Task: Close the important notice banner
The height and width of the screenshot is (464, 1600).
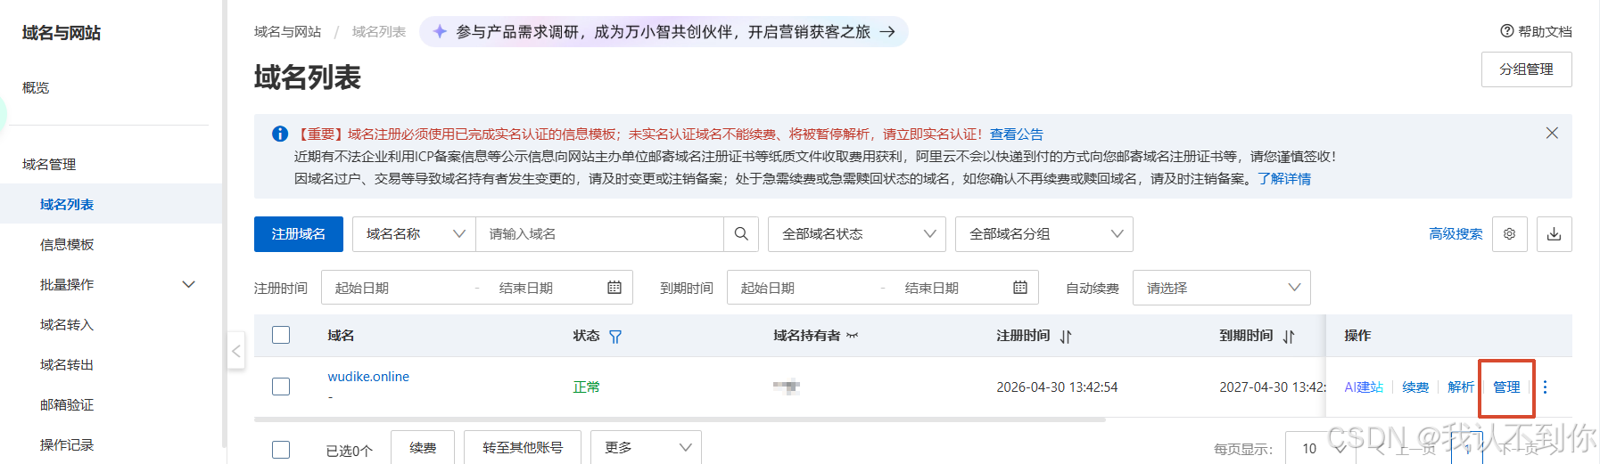Action: click(x=1552, y=133)
